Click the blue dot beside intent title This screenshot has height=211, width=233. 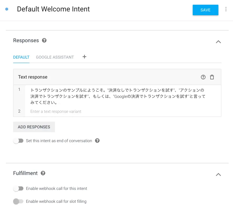coord(7,9)
